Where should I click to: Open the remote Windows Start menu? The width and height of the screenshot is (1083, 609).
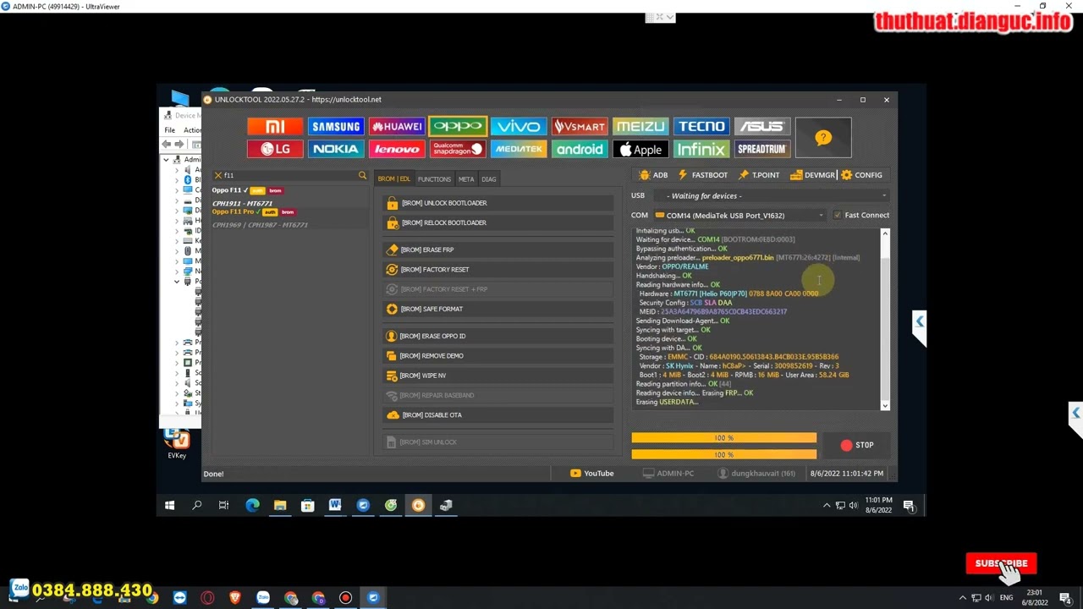(169, 506)
